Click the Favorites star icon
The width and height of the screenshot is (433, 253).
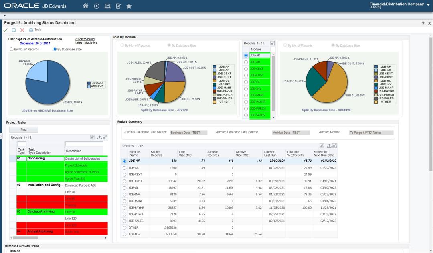tap(128, 6)
